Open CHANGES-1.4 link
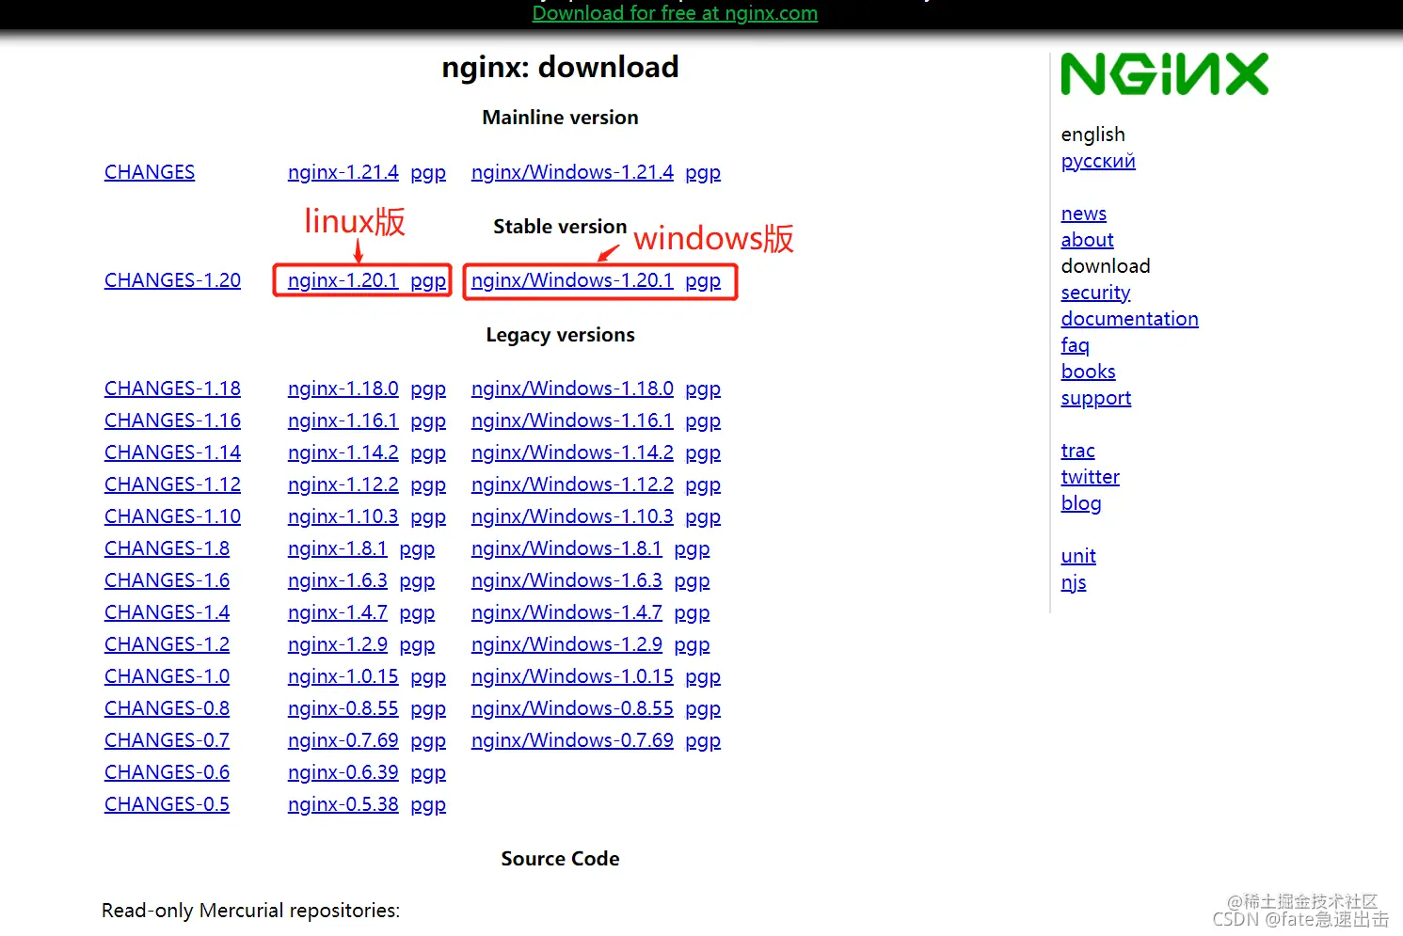The height and width of the screenshot is (936, 1403). click(167, 612)
